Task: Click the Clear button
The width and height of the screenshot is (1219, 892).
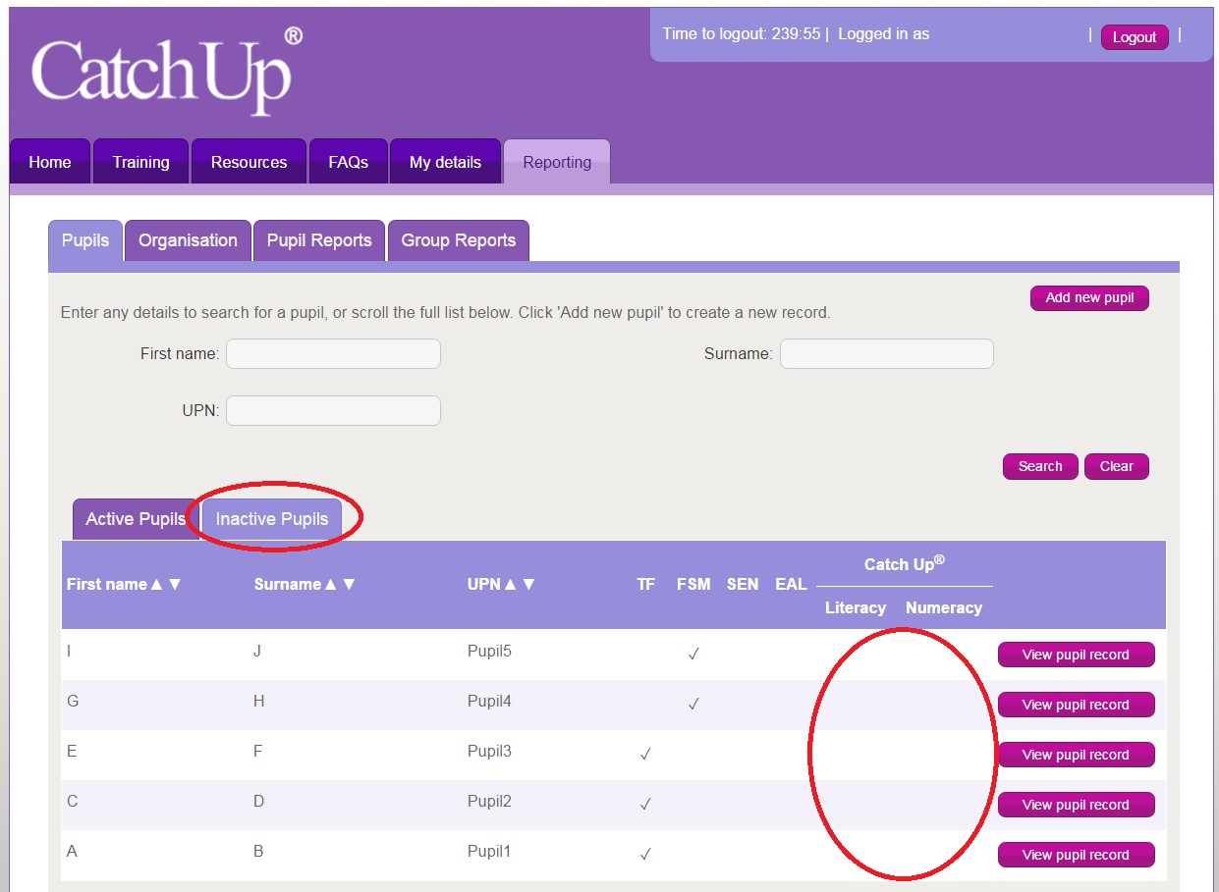Action: 1116,466
